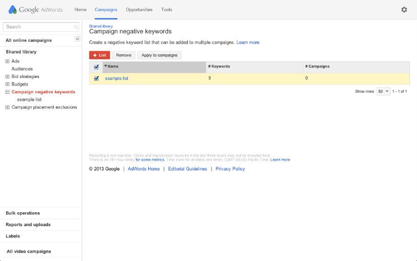Open the example list link in table
Screen dimensions: 417x261
[116, 78]
